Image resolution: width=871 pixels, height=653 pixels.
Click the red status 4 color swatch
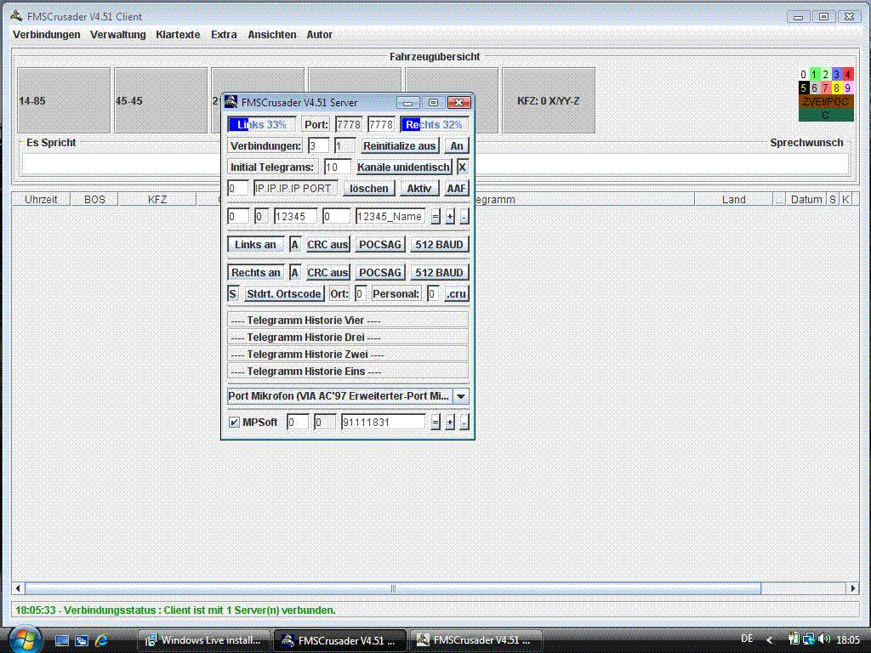click(x=848, y=74)
